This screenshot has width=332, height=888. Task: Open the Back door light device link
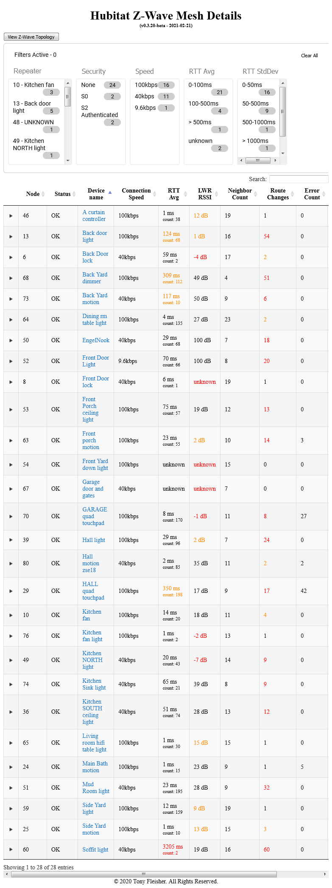click(x=95, y=237)
